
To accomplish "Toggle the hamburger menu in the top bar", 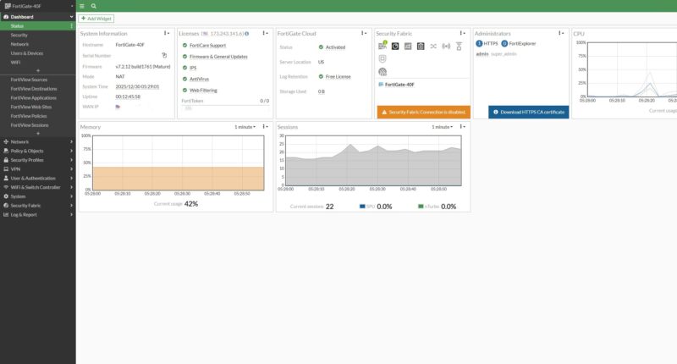I will click(81, 6).
